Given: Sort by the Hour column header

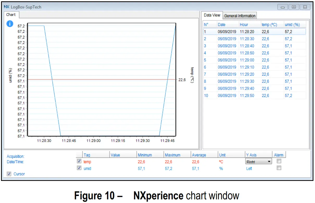Looking at the screenshot, I should [250, 25].
